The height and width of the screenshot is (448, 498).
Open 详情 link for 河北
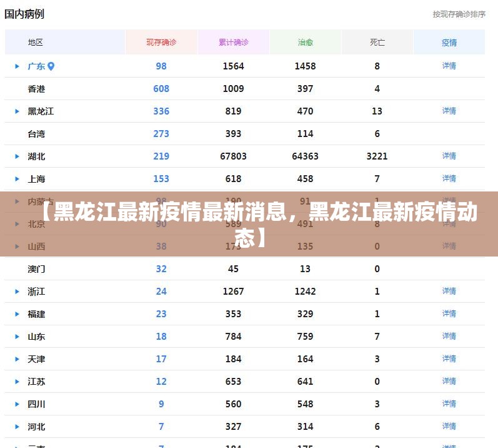449,426
